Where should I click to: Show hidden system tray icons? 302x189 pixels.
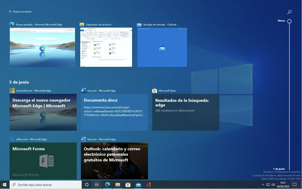point(263,185)
